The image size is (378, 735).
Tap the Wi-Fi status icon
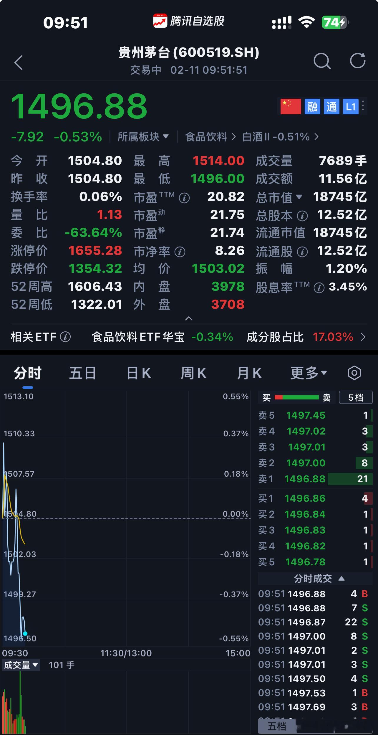tap(306, 22)
